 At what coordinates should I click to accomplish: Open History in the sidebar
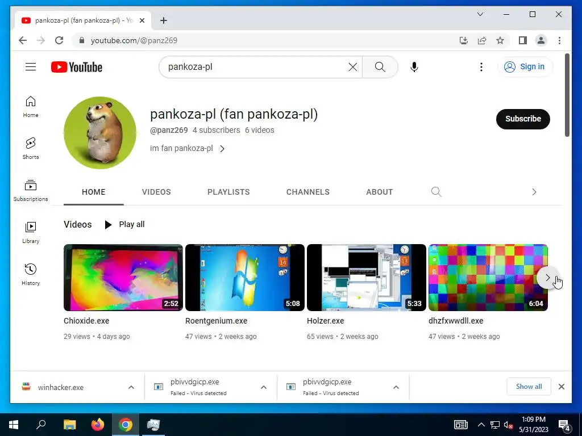31,274
